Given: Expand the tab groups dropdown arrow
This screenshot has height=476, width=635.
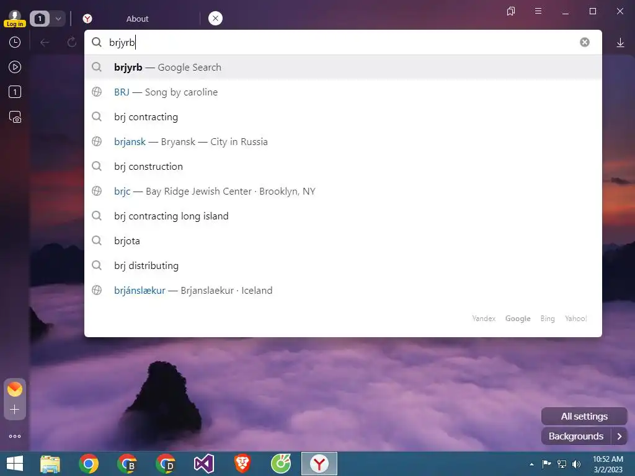Looking at the screenshot, I should pos(58,19).
